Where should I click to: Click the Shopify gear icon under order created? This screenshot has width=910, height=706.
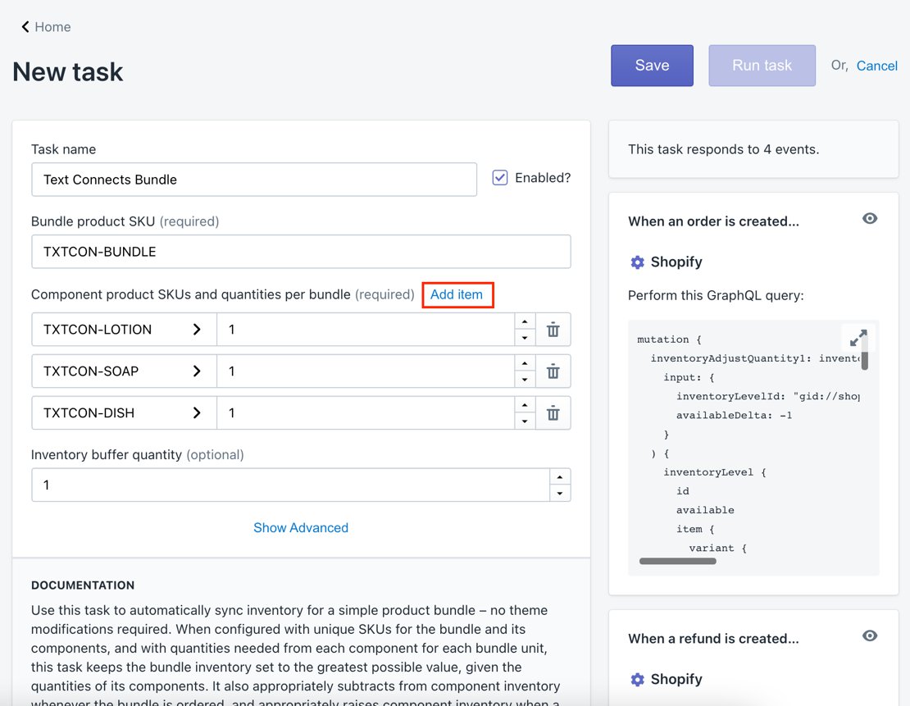pos(637,262)
